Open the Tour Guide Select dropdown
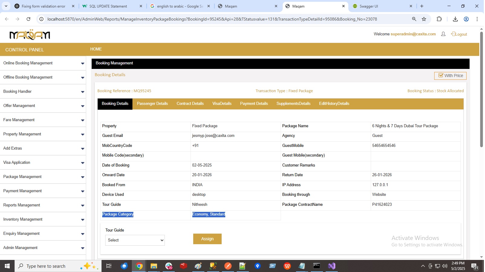 pyautogui.click(x=135, y=240)
